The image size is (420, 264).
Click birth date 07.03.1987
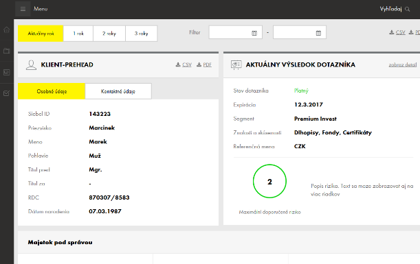[x=105, y=211]
